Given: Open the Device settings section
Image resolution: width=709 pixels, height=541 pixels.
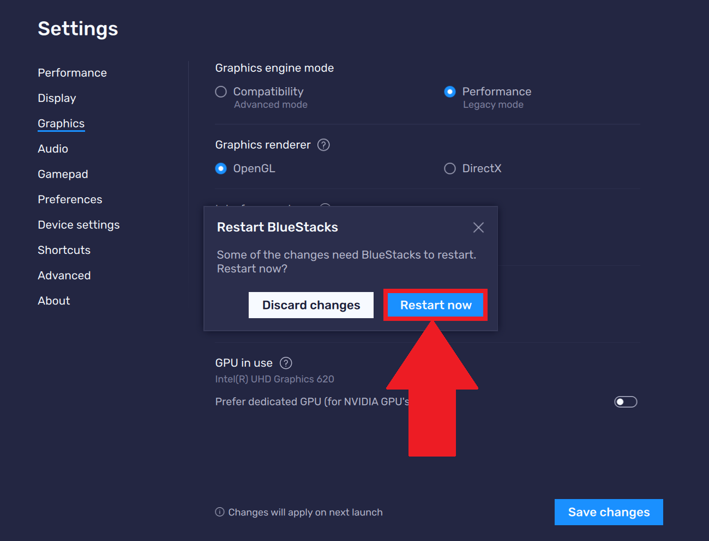Looking at the screenshot, I should coord(79,225).
